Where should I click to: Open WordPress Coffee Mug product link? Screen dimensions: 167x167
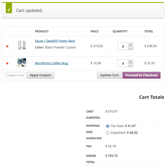pyautogui.click(x=51, y=63)
